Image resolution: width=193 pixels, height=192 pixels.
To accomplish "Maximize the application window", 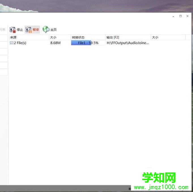I will [x=181, y=16].
